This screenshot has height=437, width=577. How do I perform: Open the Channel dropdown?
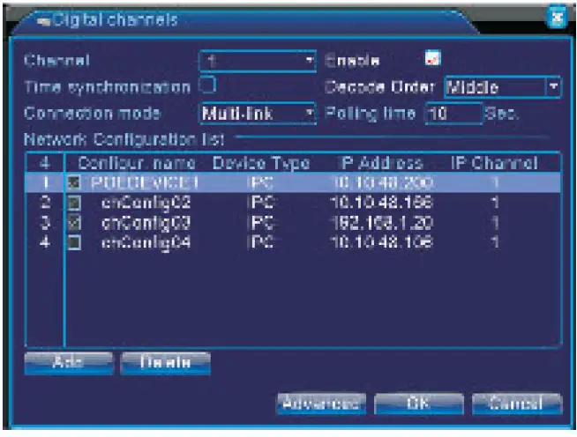[x=258, y=61]
